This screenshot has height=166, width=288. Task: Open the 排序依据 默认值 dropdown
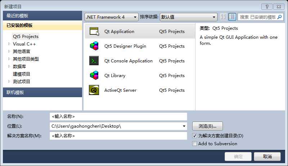(188, 17)
